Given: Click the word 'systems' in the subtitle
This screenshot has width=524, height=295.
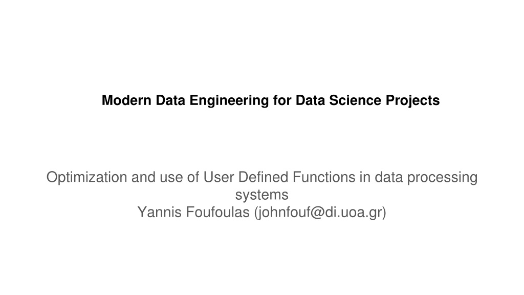Looking at the screenshot, I should click(261, 195).
